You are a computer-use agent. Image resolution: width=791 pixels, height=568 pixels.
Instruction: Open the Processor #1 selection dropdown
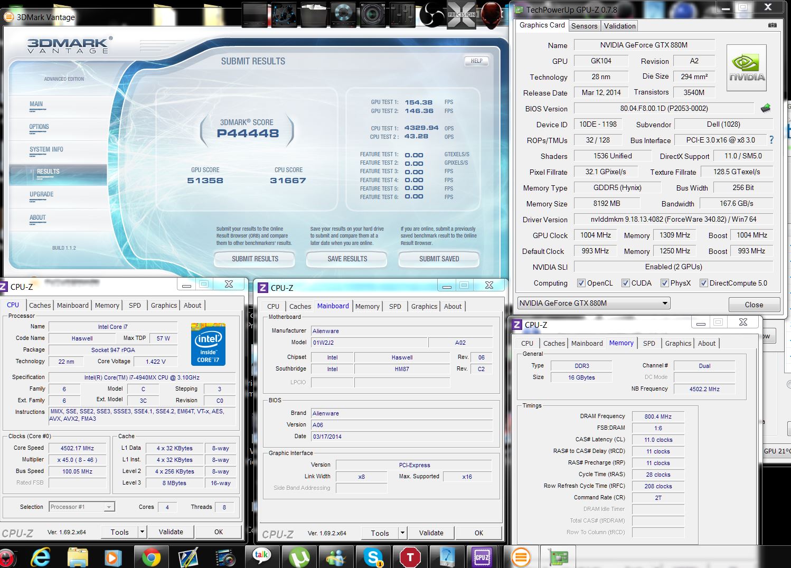82,507
